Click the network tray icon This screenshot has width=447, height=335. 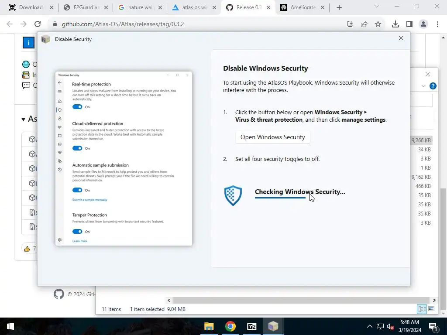(x=380, y=326)
